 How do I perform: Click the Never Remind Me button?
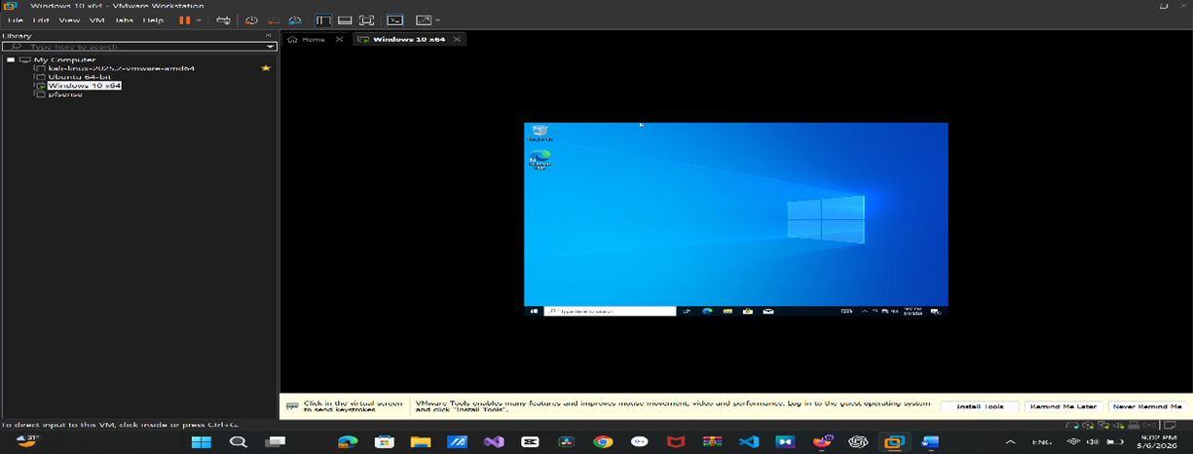click(1147, 406)
